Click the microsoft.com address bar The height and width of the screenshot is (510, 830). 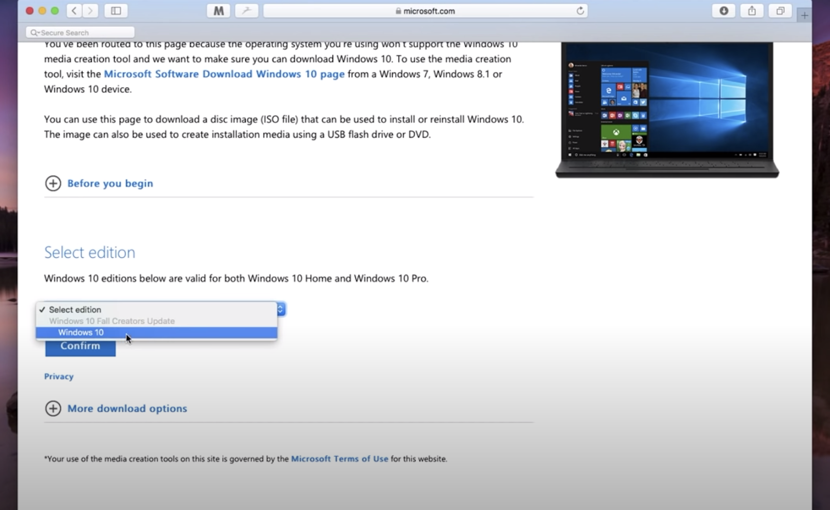(x=425, y=10)
